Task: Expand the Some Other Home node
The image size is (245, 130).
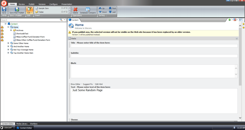Action: [8, 43]
